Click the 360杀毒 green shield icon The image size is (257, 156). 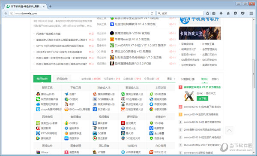click(x=151, y=123)
